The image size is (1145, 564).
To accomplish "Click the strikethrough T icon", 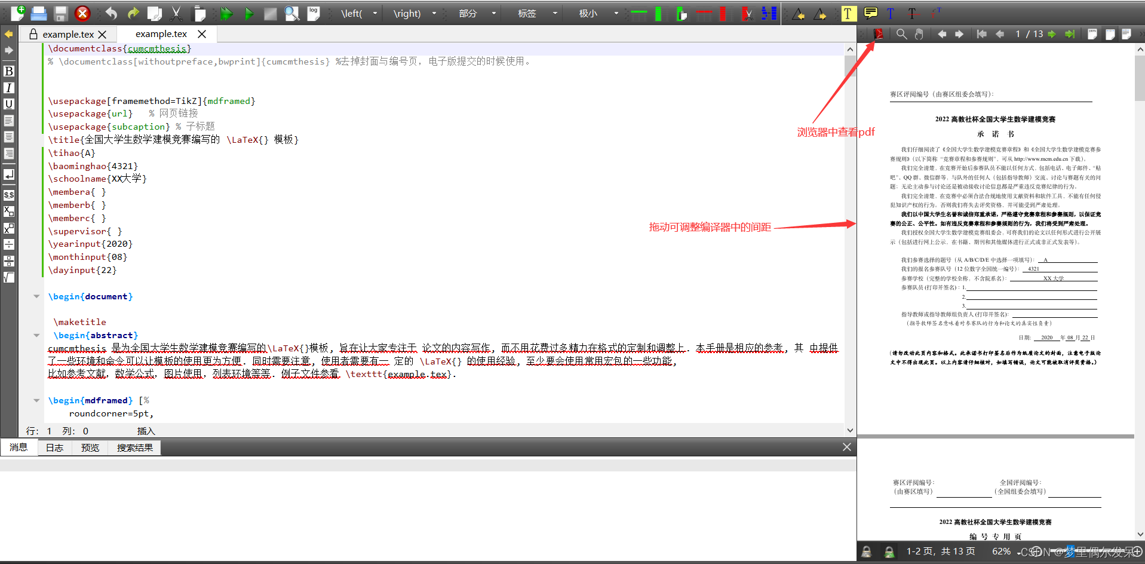I will tap(912, 13).
